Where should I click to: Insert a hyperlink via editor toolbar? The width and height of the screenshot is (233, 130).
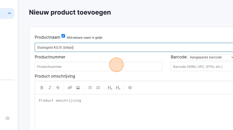70,88
